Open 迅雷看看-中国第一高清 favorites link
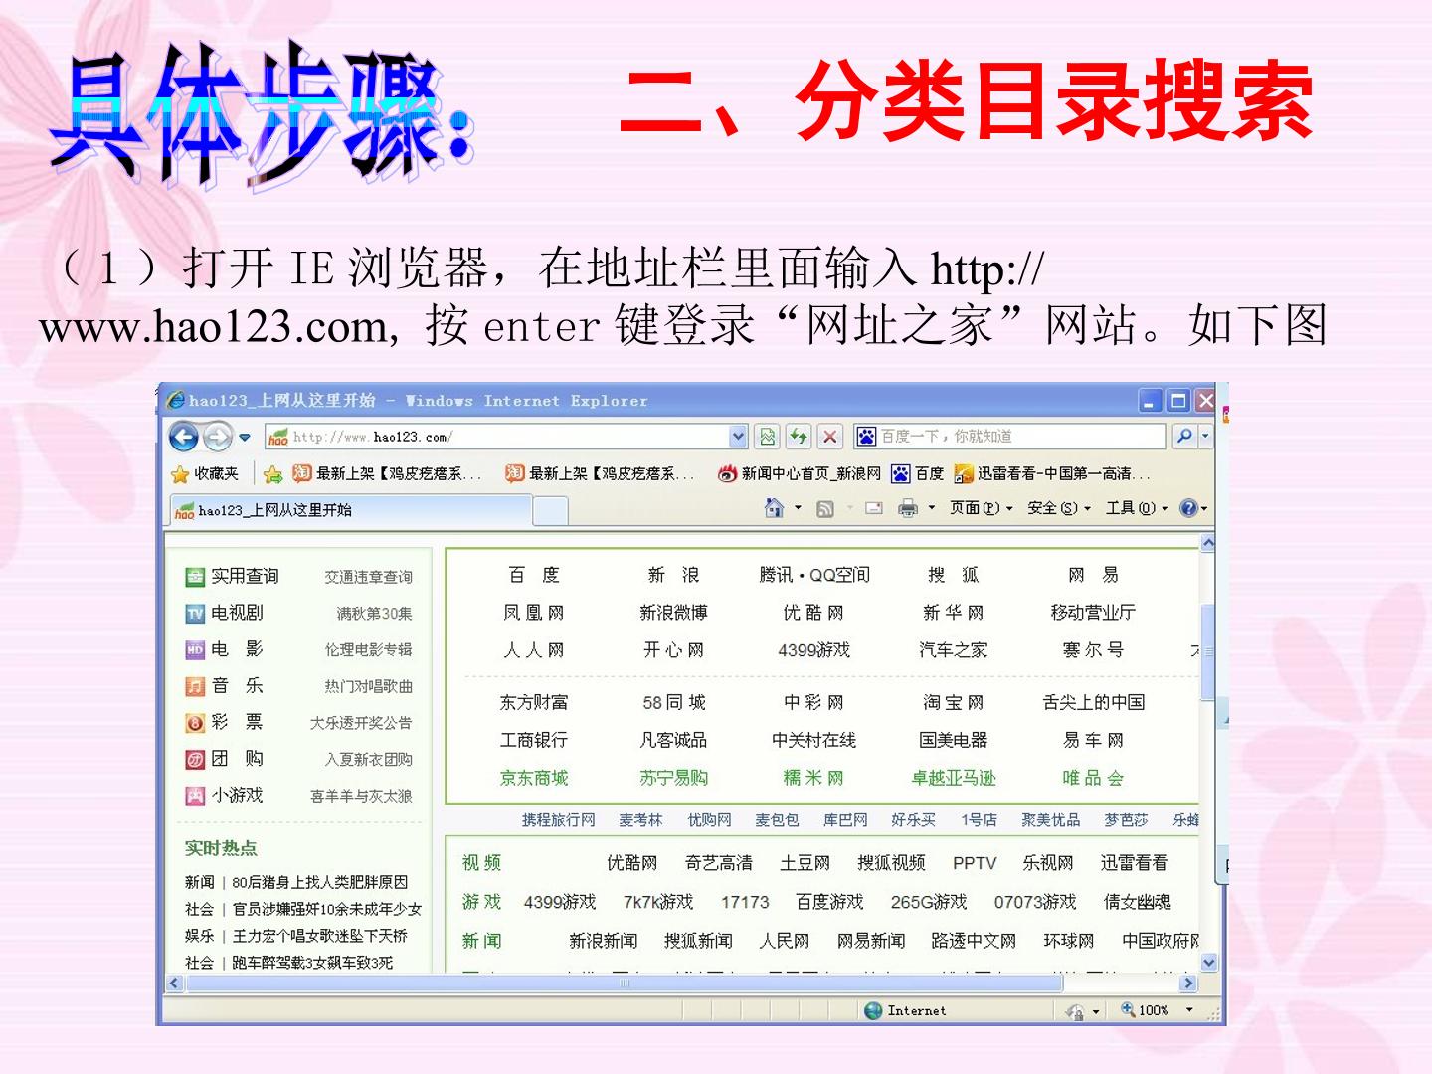This screenshot has width=1432, height=1074. click(x=1052, y=473)
